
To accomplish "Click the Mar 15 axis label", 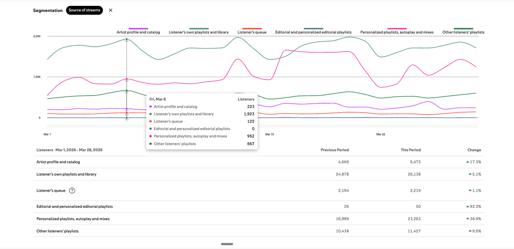I will [269, 134].
